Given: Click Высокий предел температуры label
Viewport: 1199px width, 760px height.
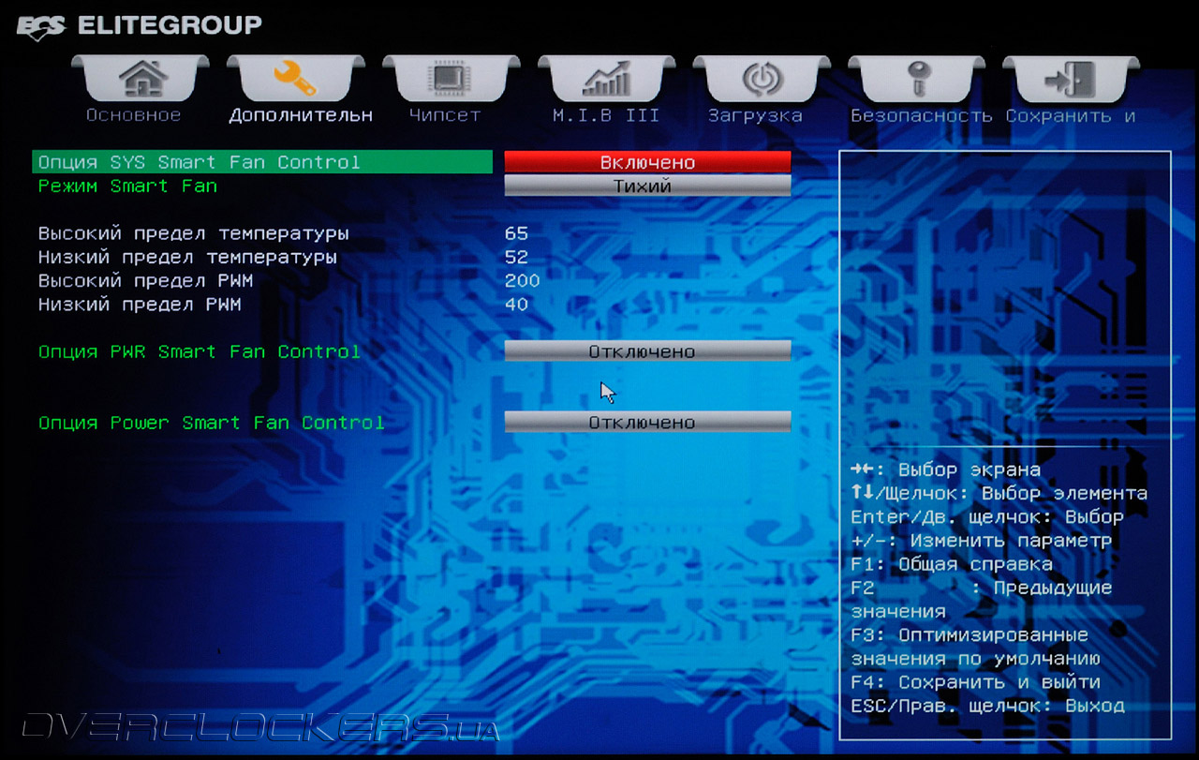Looking at the screenshot, I should [x=193, y=233].
